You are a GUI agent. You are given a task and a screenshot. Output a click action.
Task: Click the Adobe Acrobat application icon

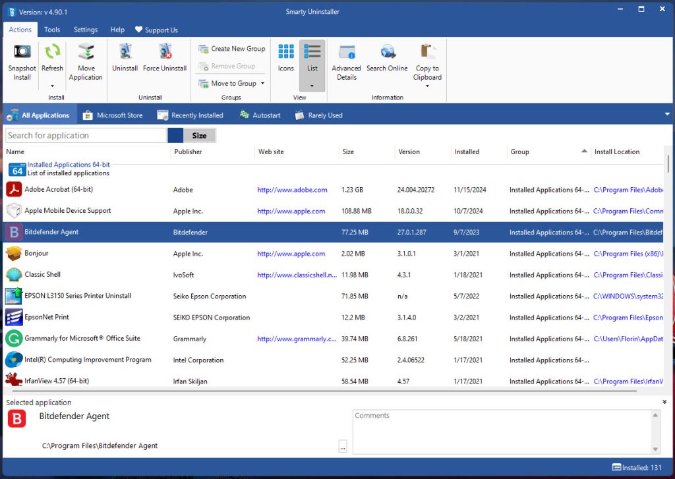14,189
